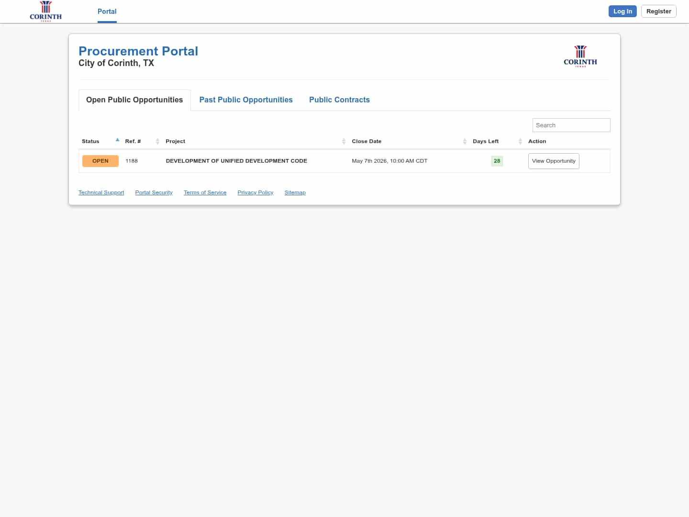
Task: Sort the table by Days Left column arrows
Action: tap(520, 141)
